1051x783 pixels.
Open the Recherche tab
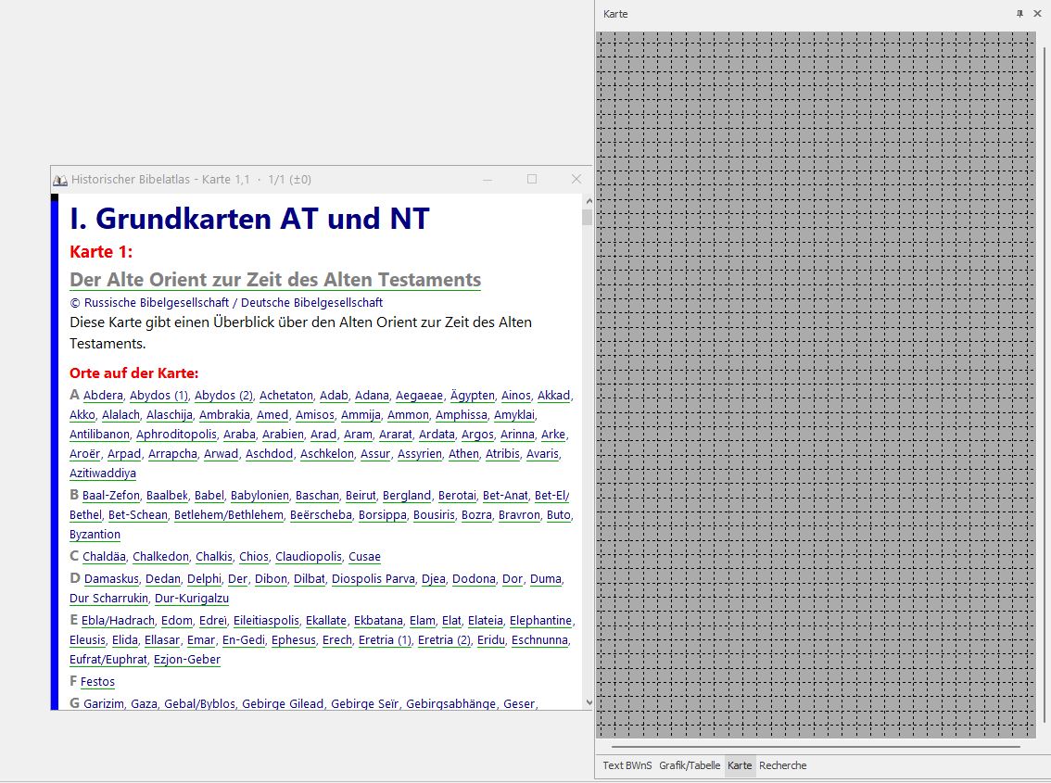tap(782, 765)
